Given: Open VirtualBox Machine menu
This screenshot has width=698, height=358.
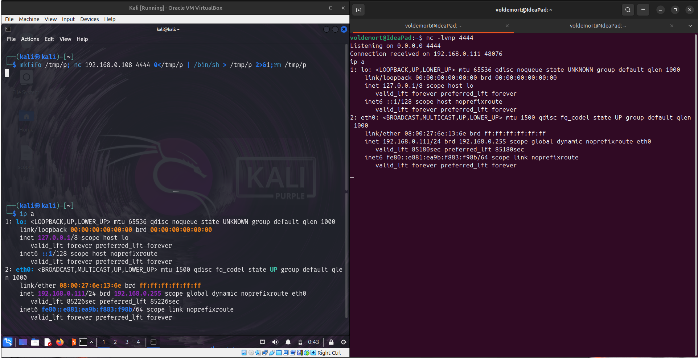Looking at the screenshot, I should click(x=29, y=19).
